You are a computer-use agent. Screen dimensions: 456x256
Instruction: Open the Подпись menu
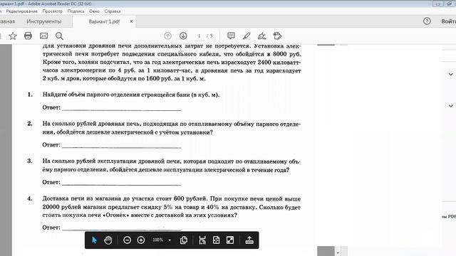pos(76,11)
